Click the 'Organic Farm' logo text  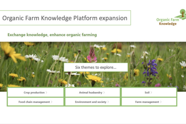168,20
